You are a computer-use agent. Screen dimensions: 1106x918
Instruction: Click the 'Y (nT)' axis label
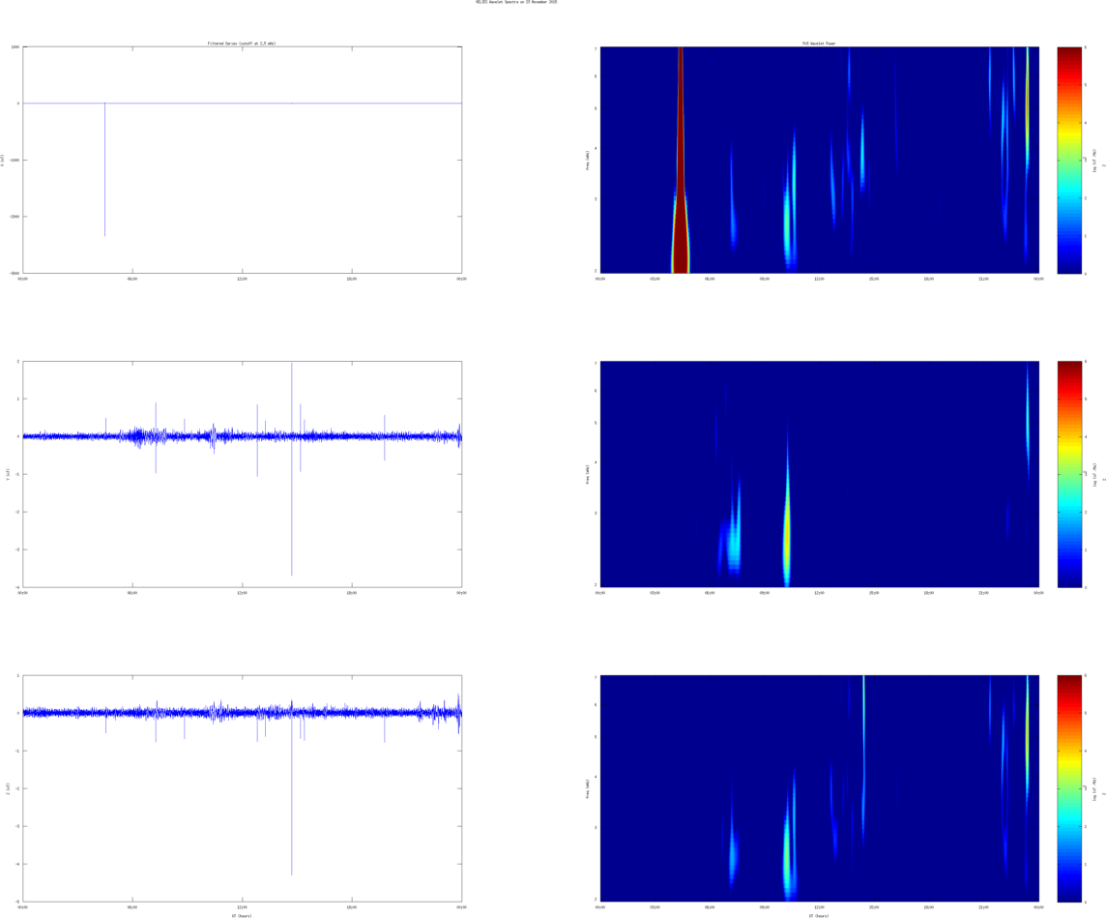[x=8, y=474]
